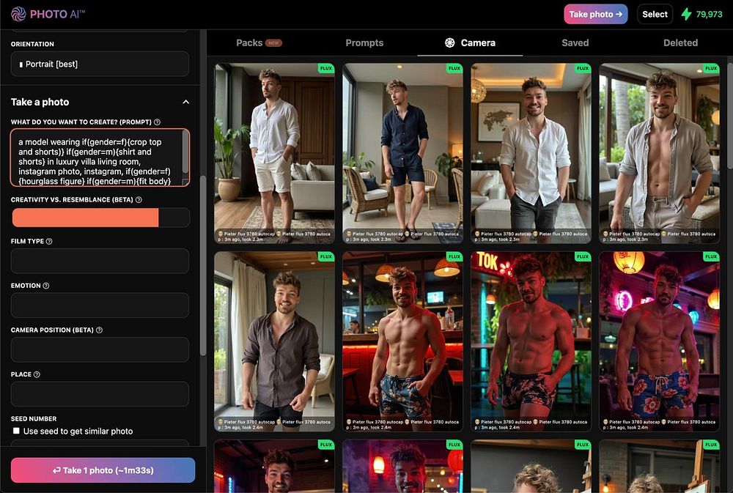Screen dimensions: 733x493
Task: Click FLUX badge on navy shirt photo
Action: (x=454, y=68)
